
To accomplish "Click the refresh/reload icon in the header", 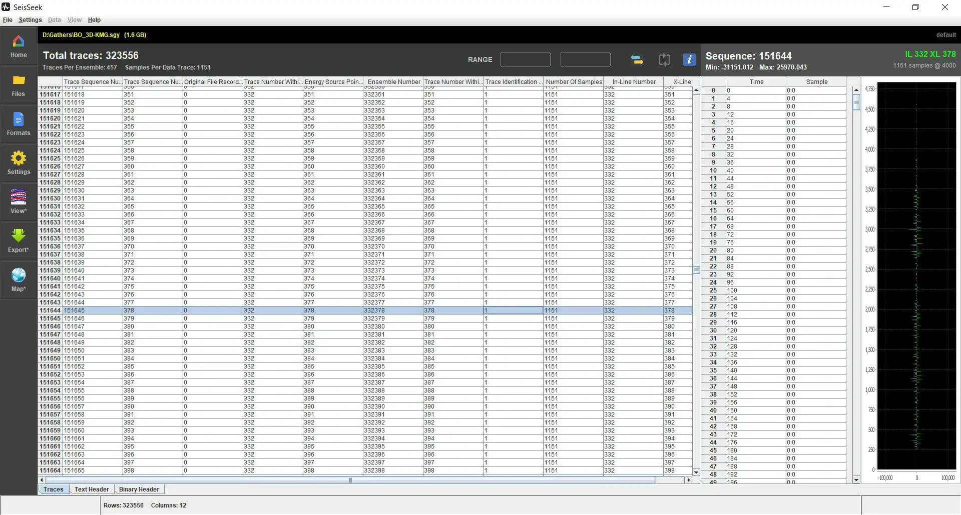I will (664, 60).
